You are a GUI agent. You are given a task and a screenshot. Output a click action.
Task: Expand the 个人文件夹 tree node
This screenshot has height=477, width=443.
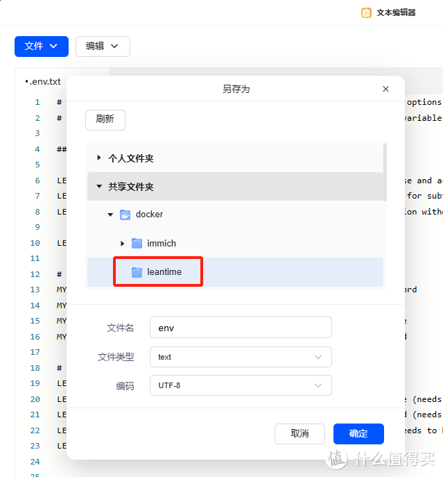pos(98,158)
